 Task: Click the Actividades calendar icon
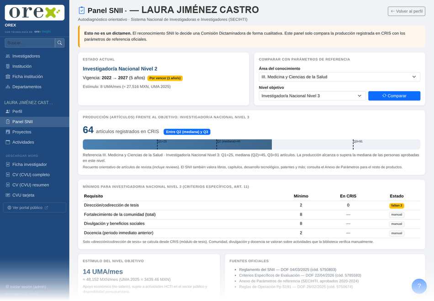tap(8, 142)
